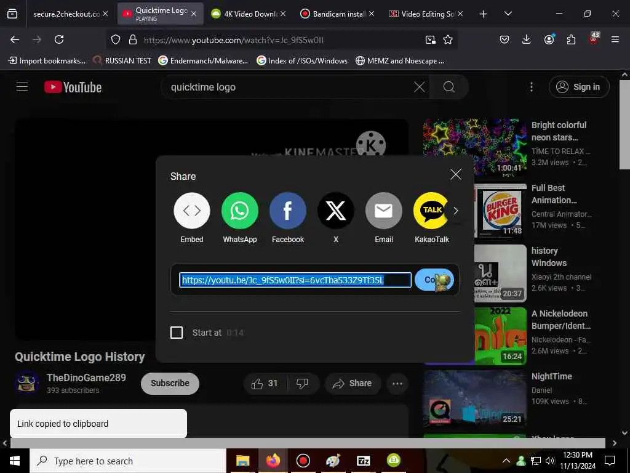Close the Quicktime Logo tab

[194, 14]
